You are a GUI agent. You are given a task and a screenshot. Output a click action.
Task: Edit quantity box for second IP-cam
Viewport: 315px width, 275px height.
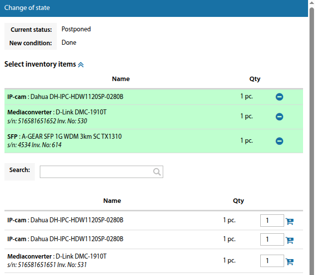point(272,240)
